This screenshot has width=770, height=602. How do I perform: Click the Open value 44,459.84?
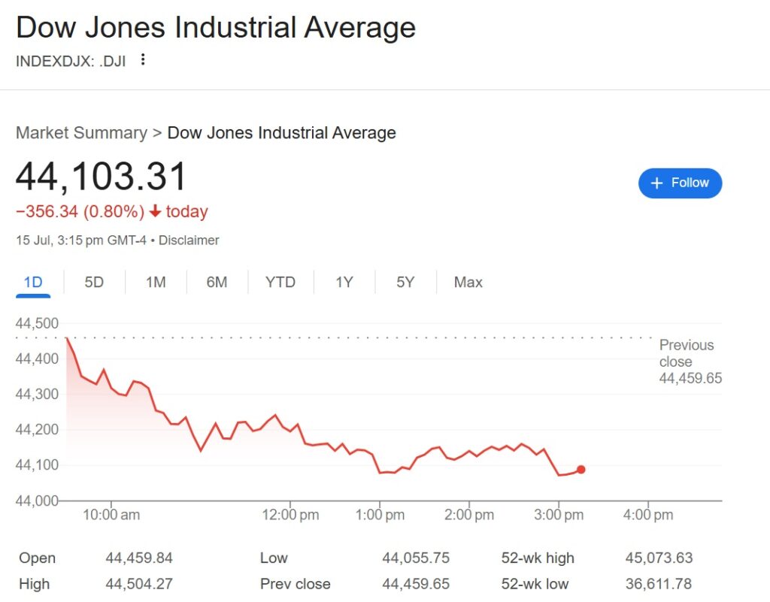pyautogui.click(x=138, y=558)
